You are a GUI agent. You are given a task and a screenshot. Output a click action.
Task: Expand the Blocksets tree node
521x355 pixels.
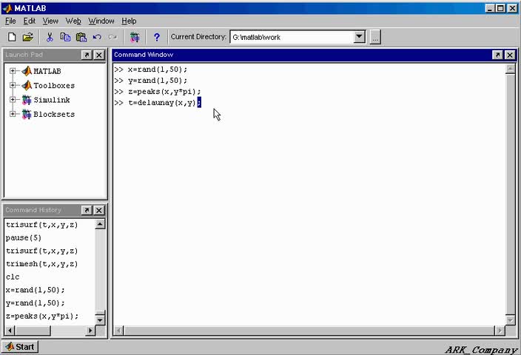point(13,114)
